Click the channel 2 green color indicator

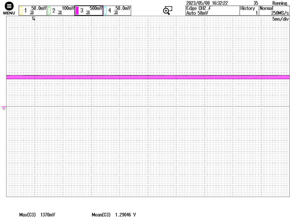click(x=49, y=11)
